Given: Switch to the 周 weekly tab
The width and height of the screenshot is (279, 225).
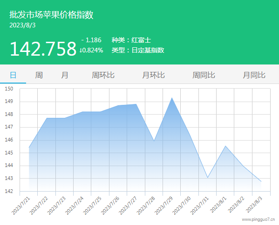Looking at the screenshot, I should pos(39,75).
